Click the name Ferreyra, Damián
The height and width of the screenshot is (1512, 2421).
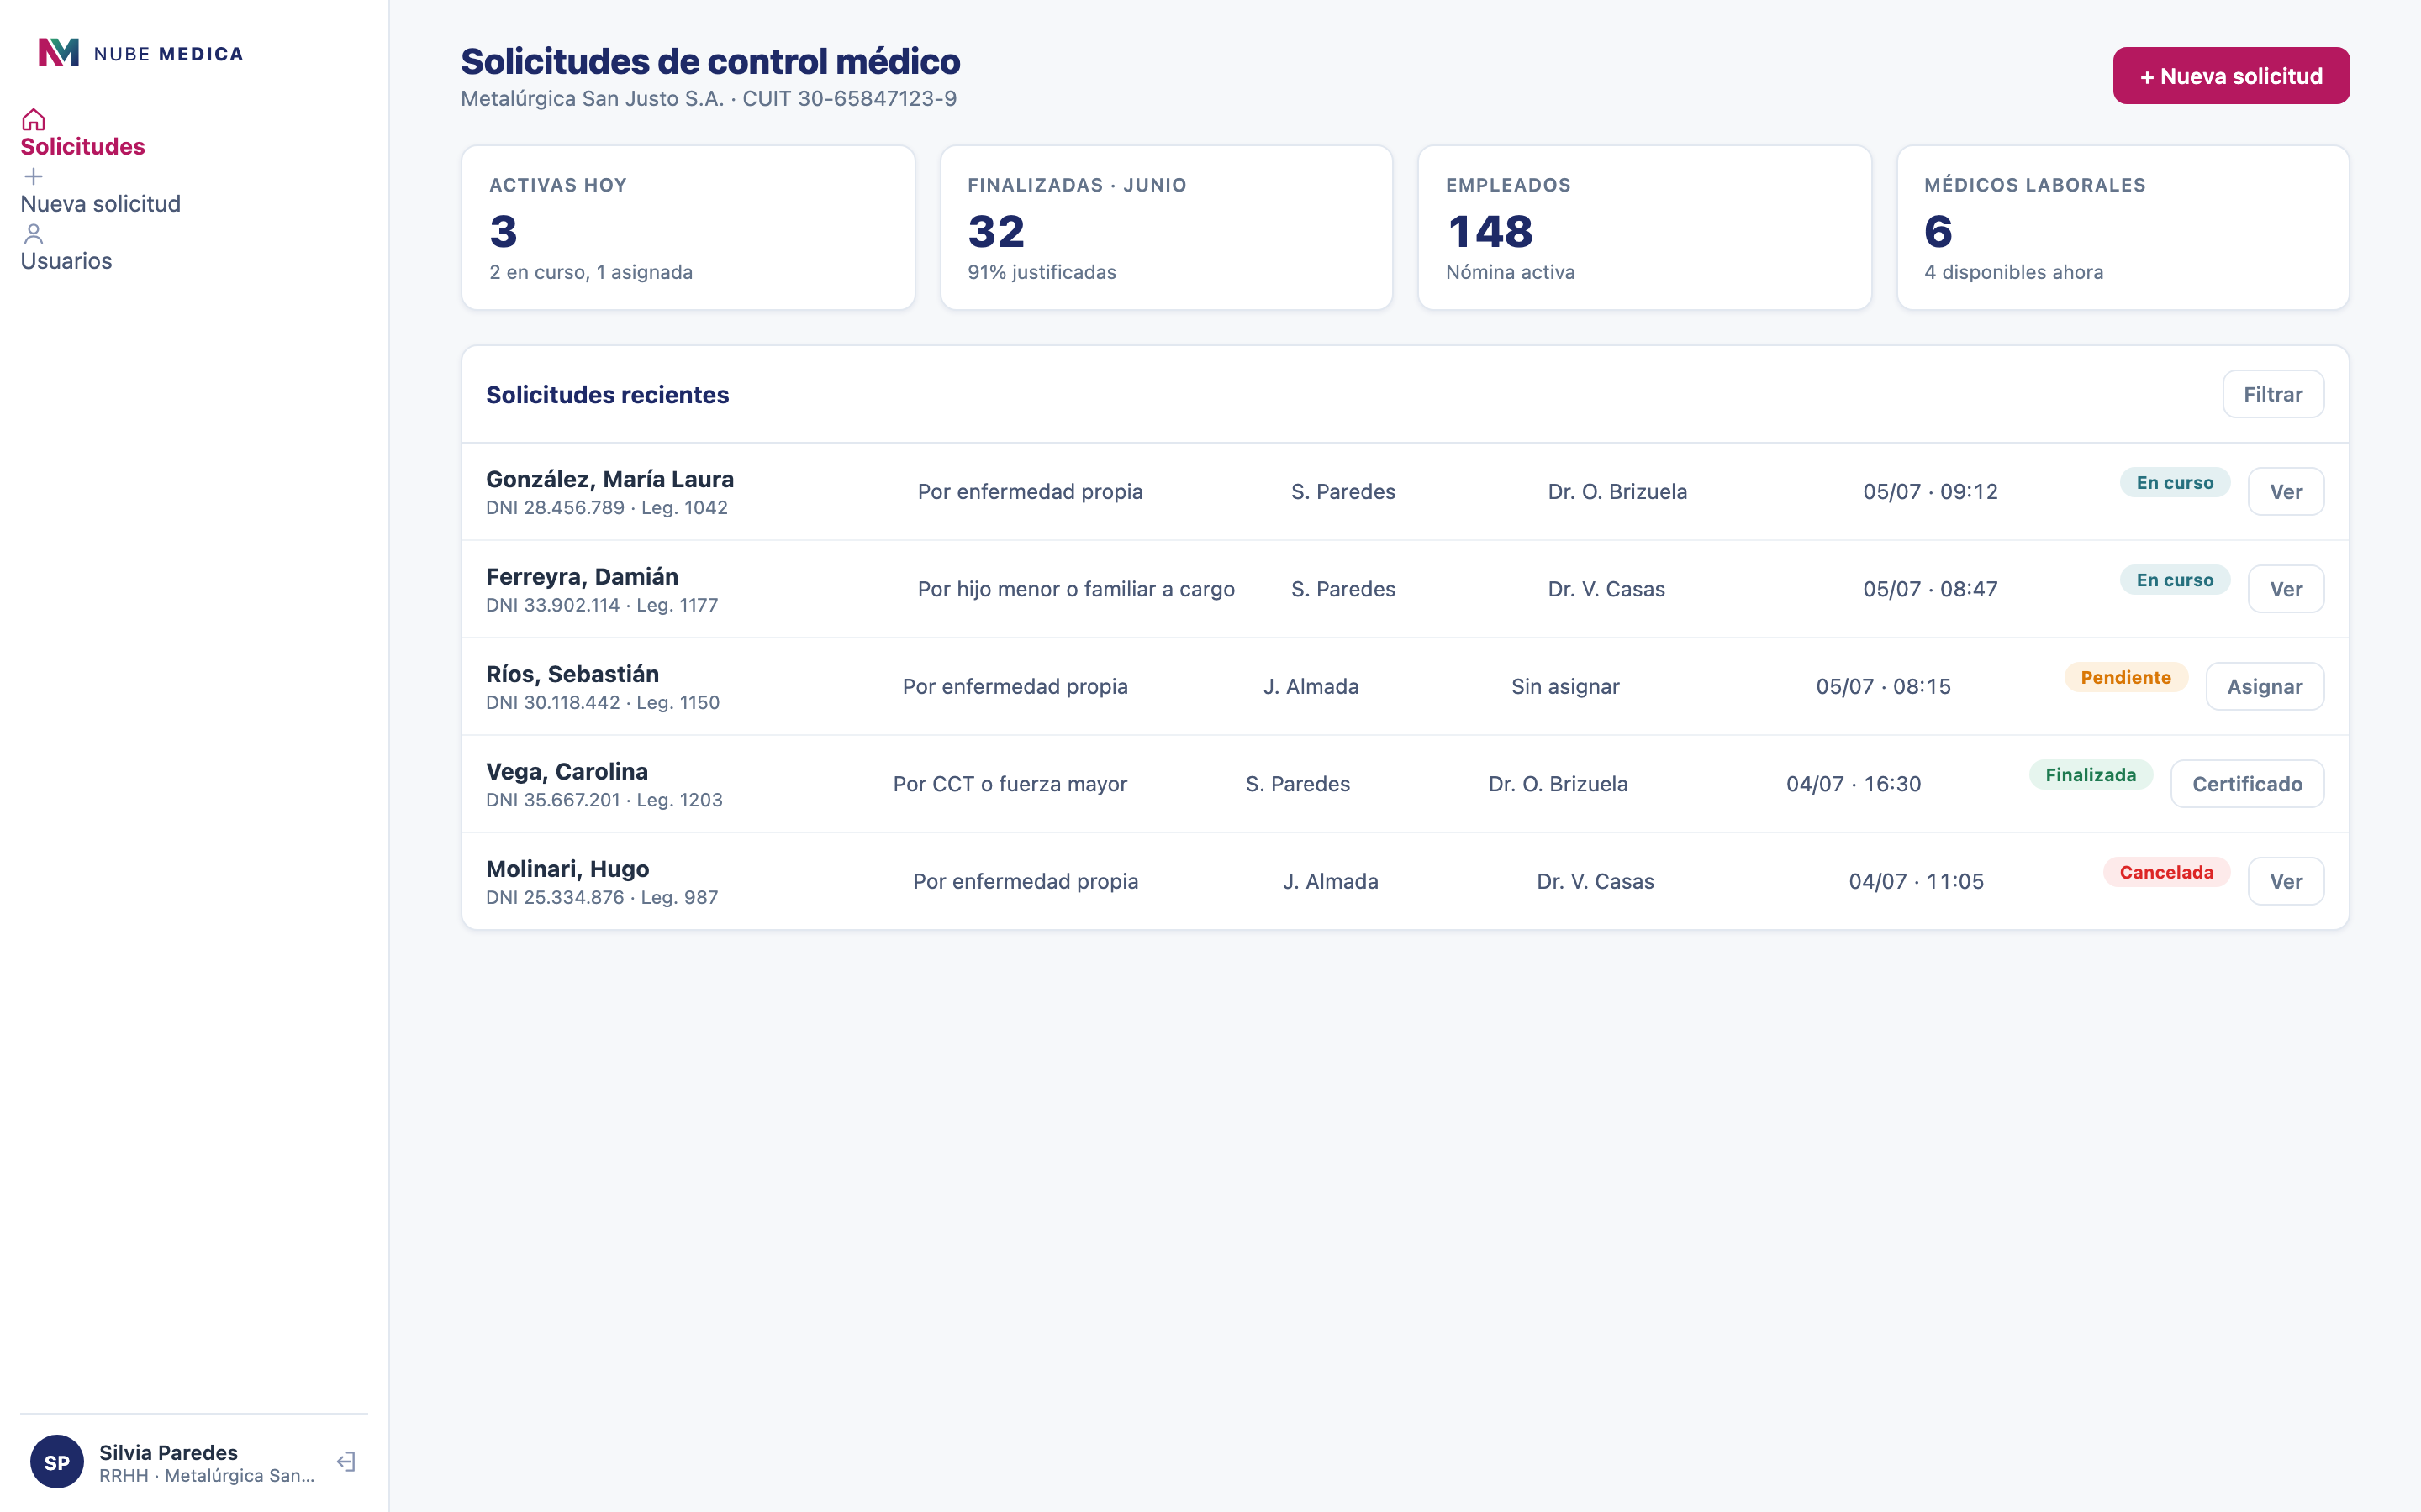click(583, 577)
